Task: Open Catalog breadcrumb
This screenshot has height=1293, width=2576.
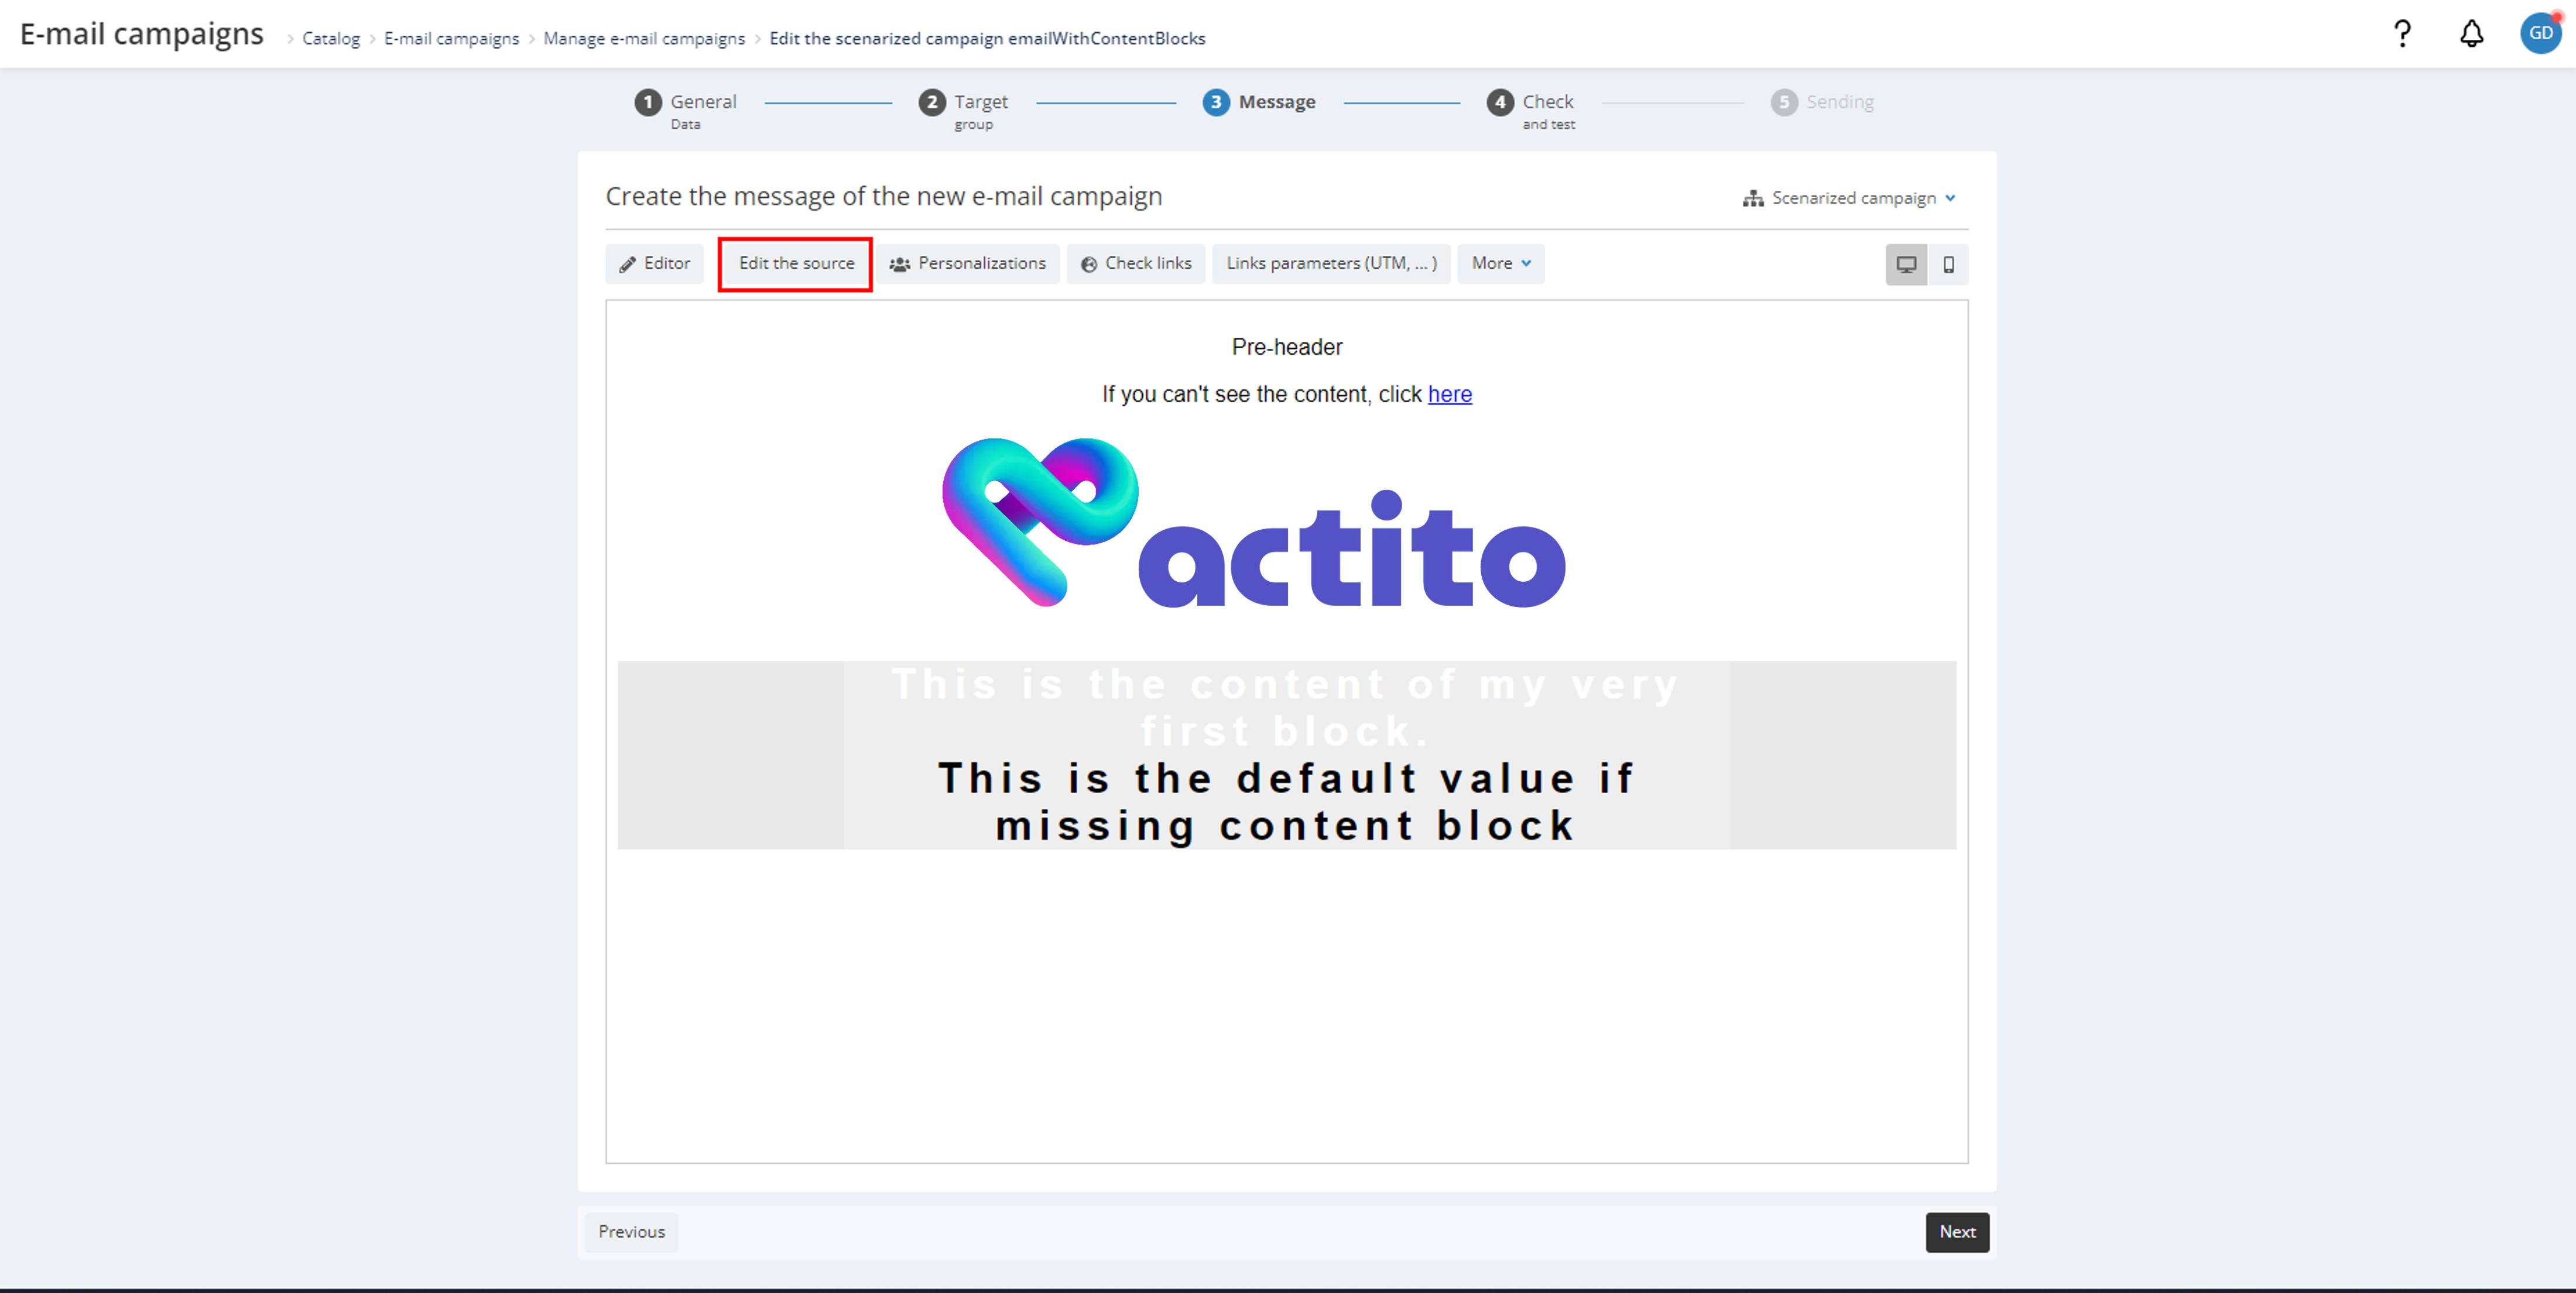Action: [x=331, y=39]
